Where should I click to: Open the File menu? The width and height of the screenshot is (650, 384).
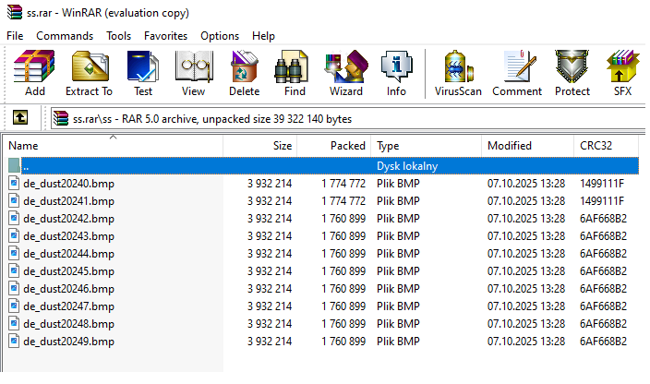15,36
